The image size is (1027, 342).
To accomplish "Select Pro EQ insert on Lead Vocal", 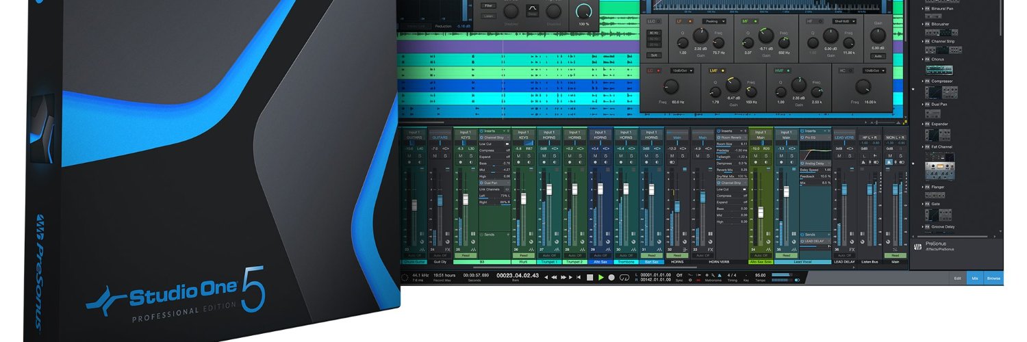I will tap(815, 137).
